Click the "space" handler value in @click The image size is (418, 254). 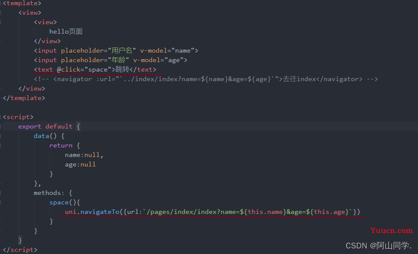click(98, 70)
